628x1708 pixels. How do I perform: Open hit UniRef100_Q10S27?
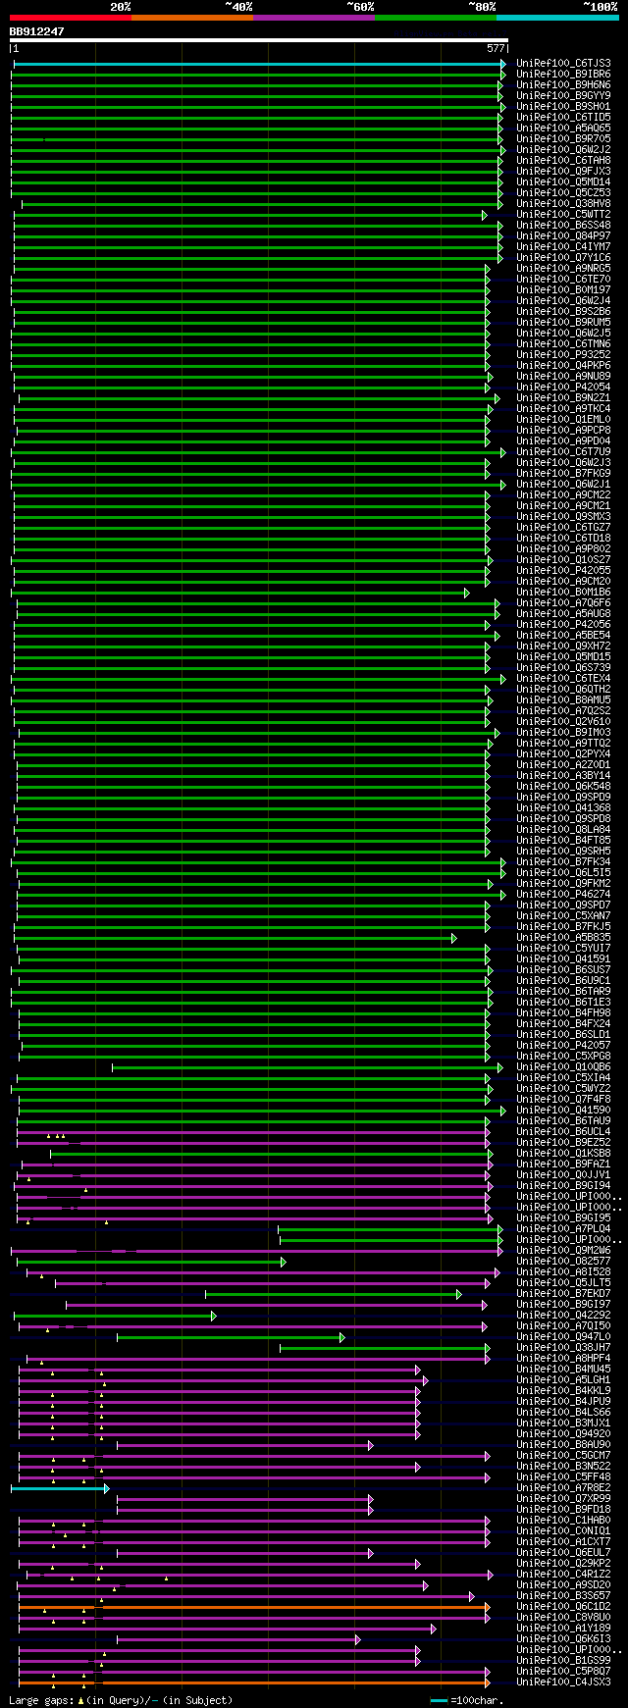(563, 560)
